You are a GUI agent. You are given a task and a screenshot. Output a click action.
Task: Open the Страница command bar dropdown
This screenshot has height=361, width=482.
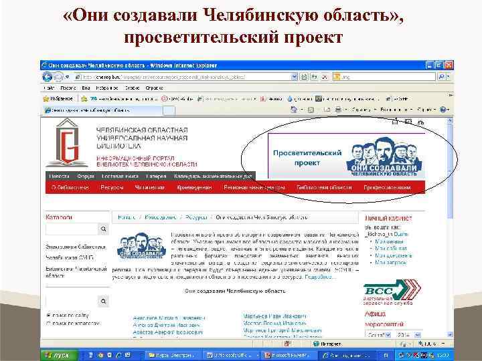click(364, 109)
